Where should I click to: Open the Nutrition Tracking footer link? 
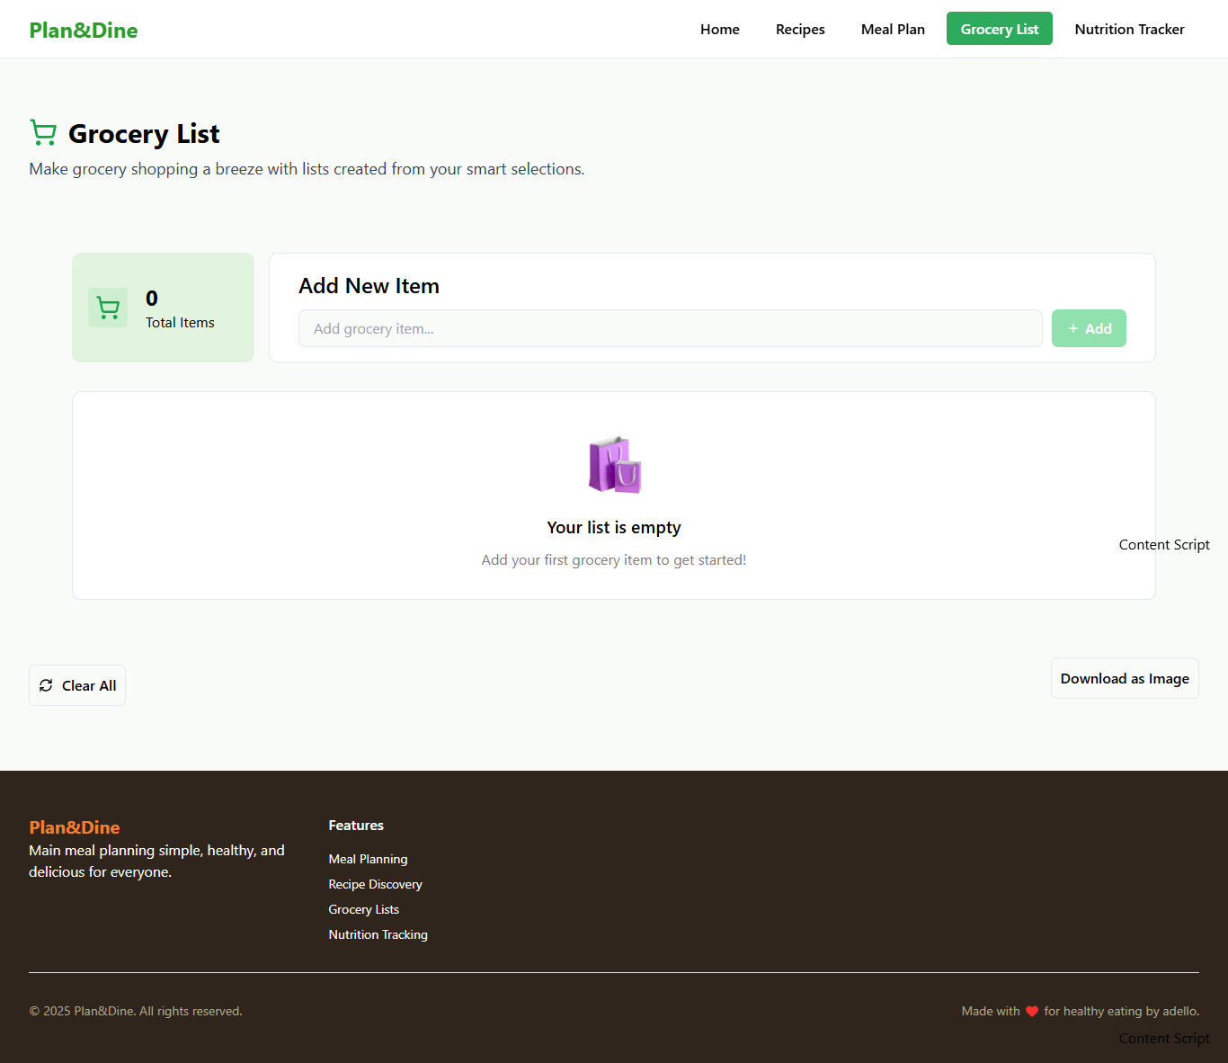(378, 934)
